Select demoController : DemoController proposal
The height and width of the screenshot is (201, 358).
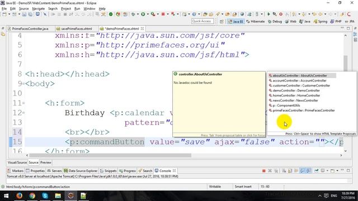tap(294, 90)
